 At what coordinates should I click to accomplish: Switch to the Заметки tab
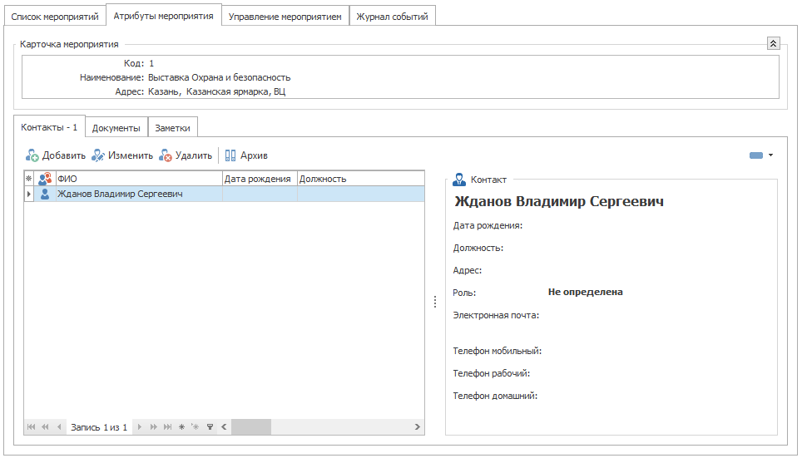point(172,128)
